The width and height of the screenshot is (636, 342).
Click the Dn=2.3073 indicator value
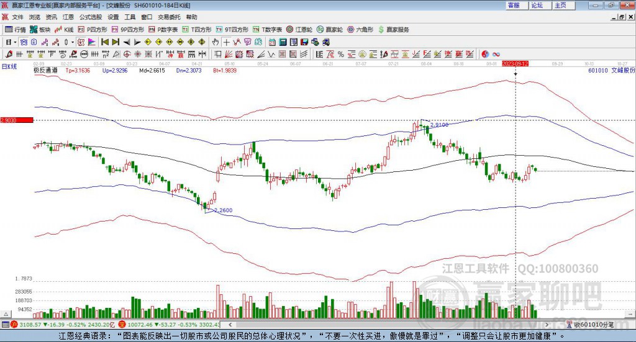pyautogui.click(x=189, y=70)
